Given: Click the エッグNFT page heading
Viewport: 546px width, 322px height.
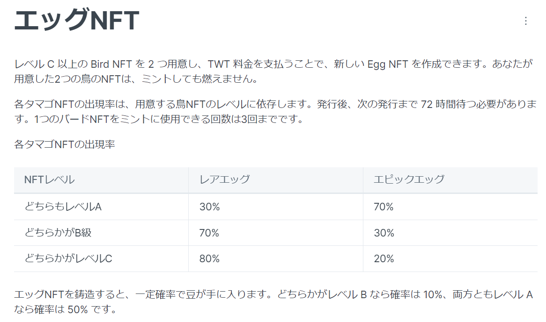Looking at the screenshot, I should pyautogui.click(x=77, y=20).
